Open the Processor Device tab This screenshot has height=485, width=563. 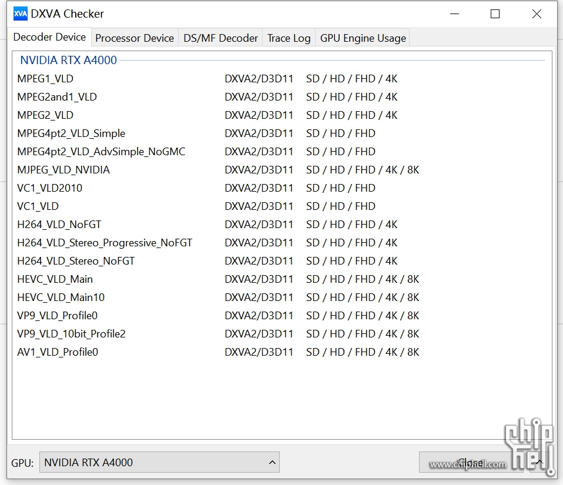135,38
